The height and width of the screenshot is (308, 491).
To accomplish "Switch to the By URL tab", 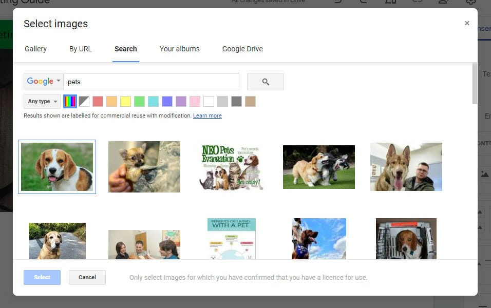I will (80, 49).
